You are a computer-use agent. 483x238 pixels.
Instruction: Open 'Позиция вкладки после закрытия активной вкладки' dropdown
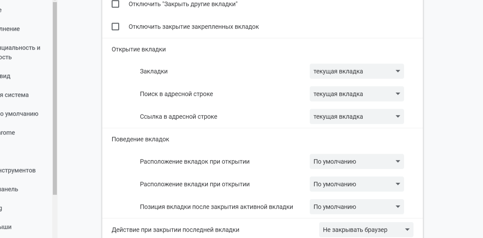pyautogui.click(x=357, y=207)
